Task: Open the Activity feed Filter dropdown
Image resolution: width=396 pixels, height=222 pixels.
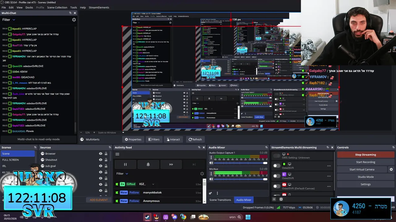Action: [122, 174]
